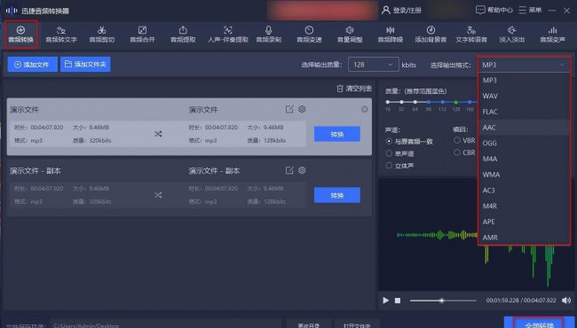Open the 添加背景音 add background sound tool
The height and width of the screenshot is (328, 577).
point(431,35)
